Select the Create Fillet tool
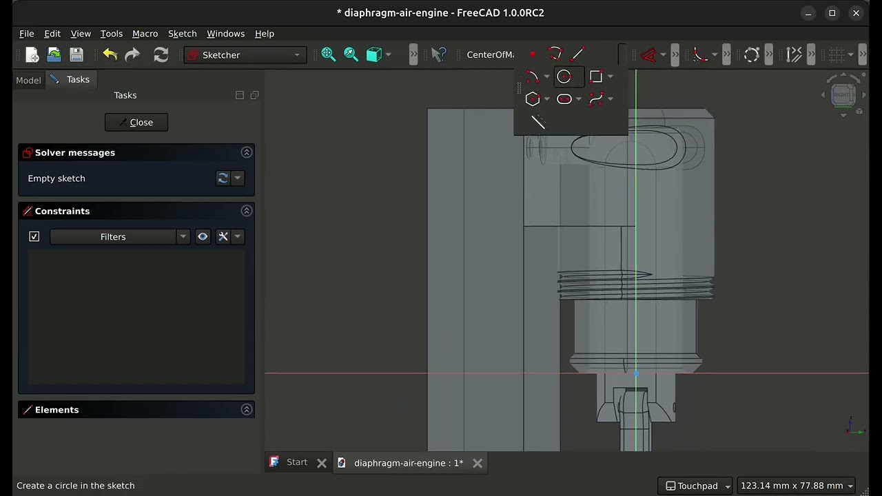Screen dimensions: 882x496 (700, 55)
